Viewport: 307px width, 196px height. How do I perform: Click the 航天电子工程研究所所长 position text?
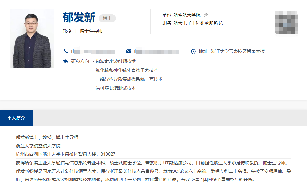pos(198,23)
